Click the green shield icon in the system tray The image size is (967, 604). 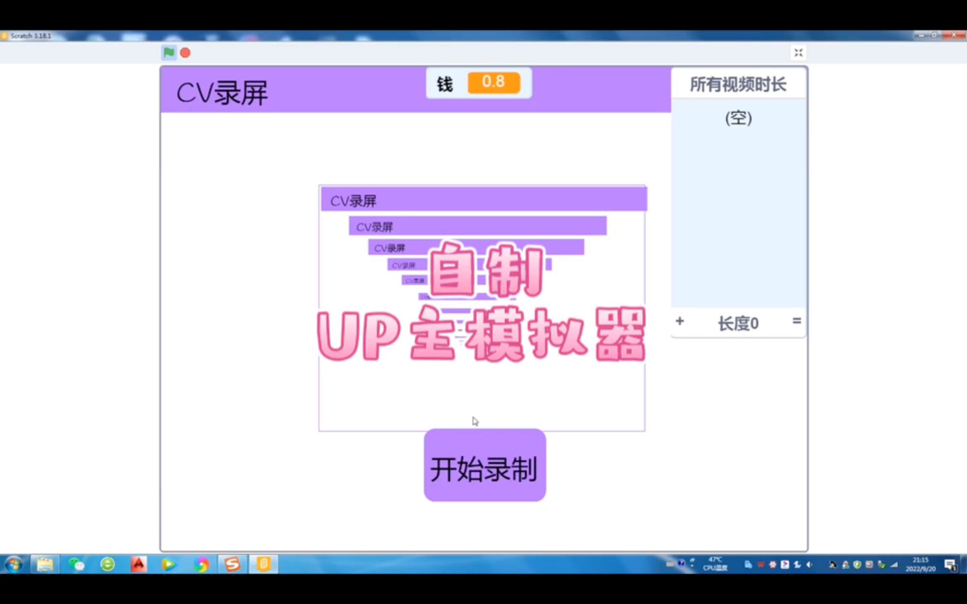[x=857, y=565]
